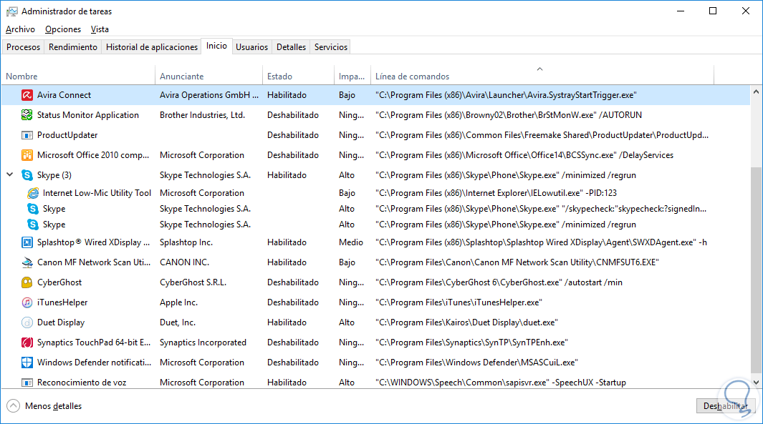The width and height of the screenshot is (763, 424).
Task: Collapse the Skype (3) group
Action: [10, 174]
